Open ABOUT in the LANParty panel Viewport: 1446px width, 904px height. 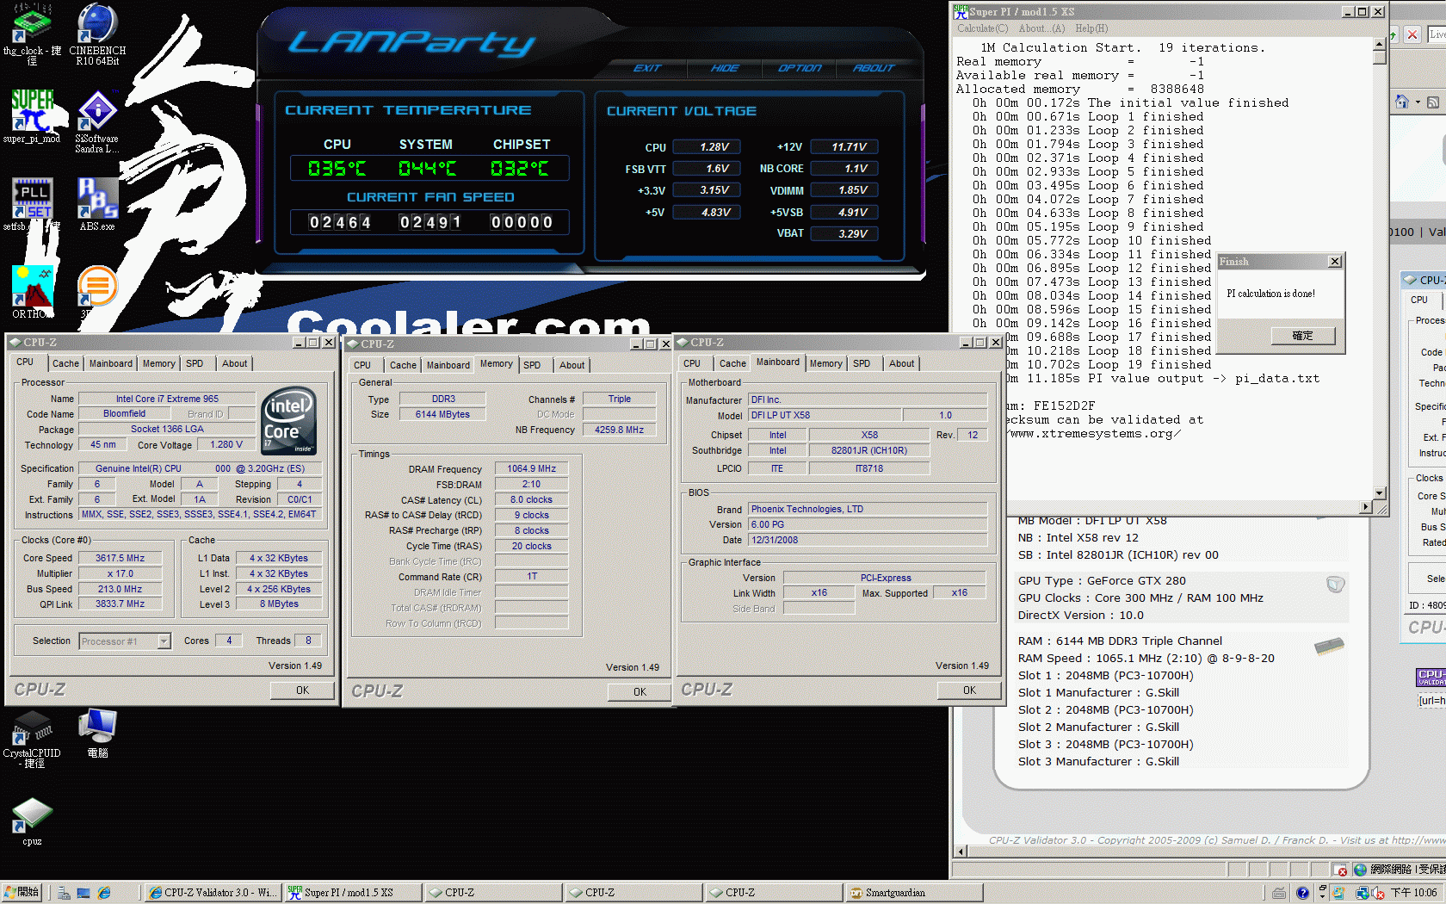pyautogui.click(x=874, y=68)
